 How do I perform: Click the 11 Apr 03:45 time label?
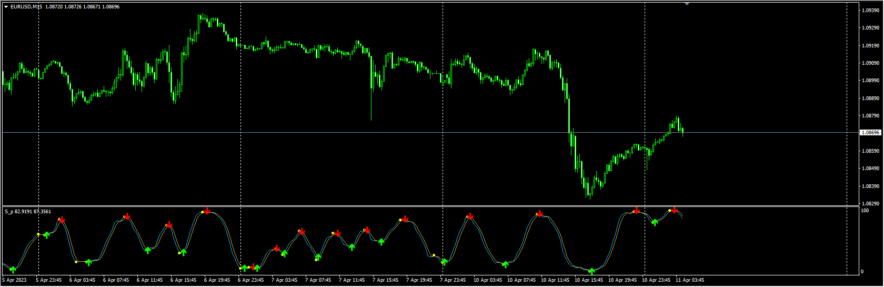[690, 280]
